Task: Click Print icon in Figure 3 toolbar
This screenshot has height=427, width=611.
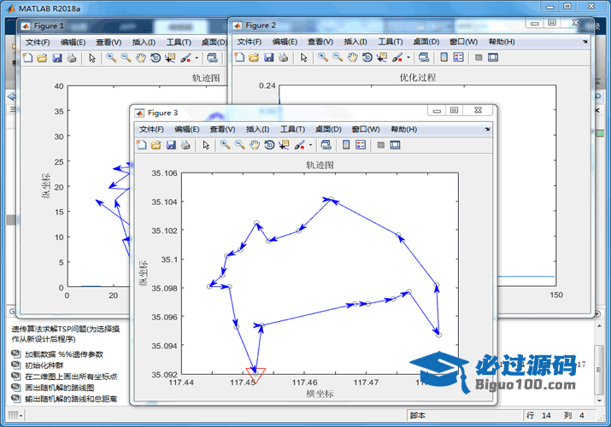Action: (185, 145)
